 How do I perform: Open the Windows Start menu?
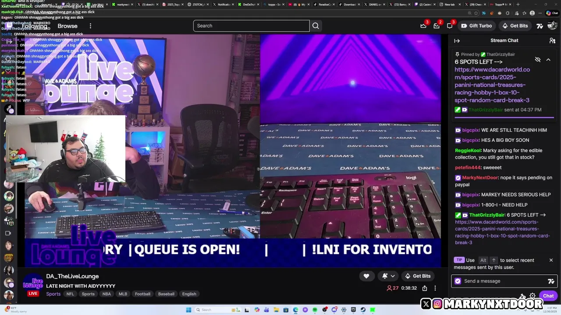click(188, 310)
